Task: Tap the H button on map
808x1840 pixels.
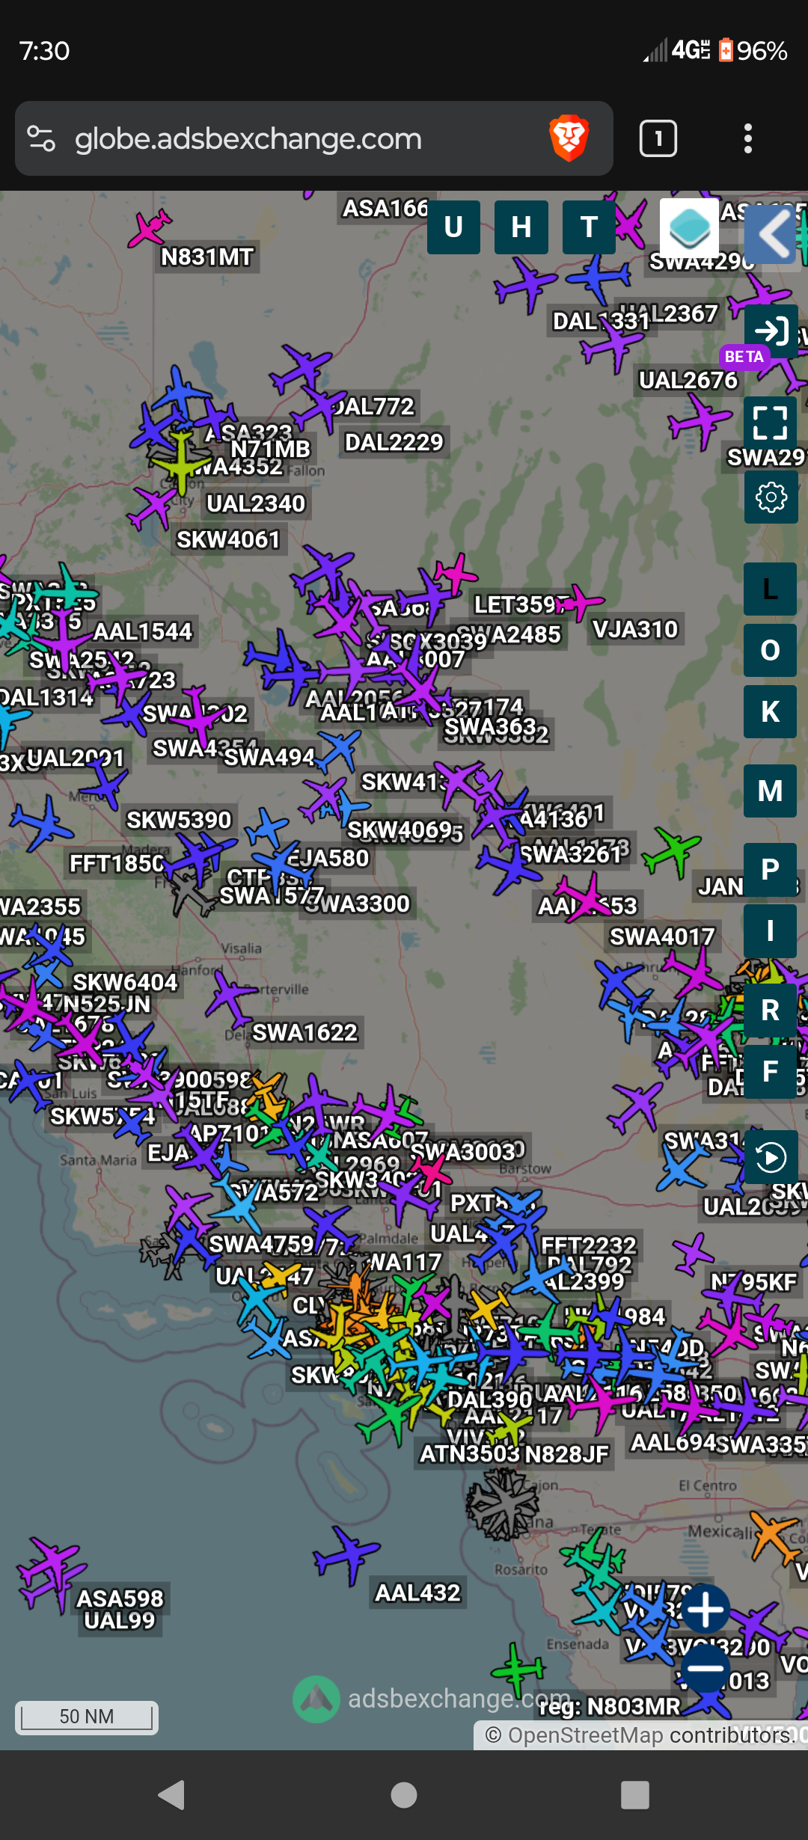Action: pyautogui.click(x=521, y=227)
